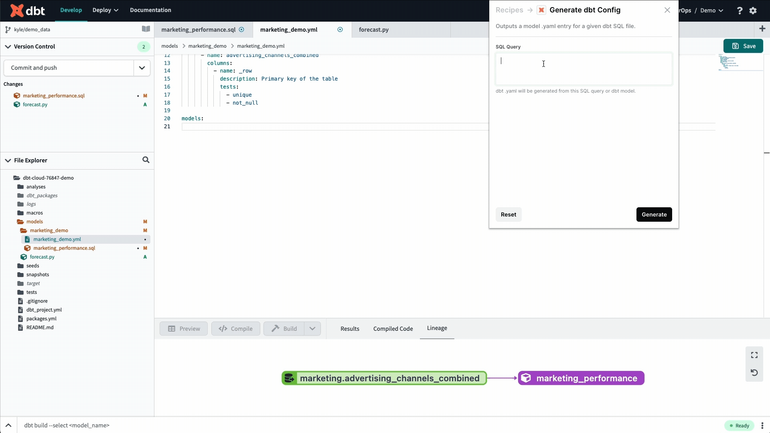Open the Demo project dropdown
Image resolution: width=770 pixels, height=433 pixels.
(x=712, y=10)
